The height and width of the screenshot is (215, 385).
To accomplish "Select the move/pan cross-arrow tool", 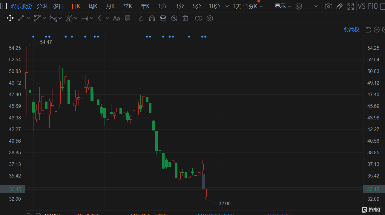I will coord(10,18).
